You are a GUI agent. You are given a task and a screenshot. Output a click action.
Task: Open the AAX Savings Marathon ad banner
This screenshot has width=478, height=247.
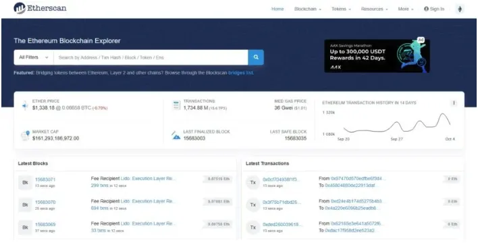pyautogui.click(x=377, y=56)
